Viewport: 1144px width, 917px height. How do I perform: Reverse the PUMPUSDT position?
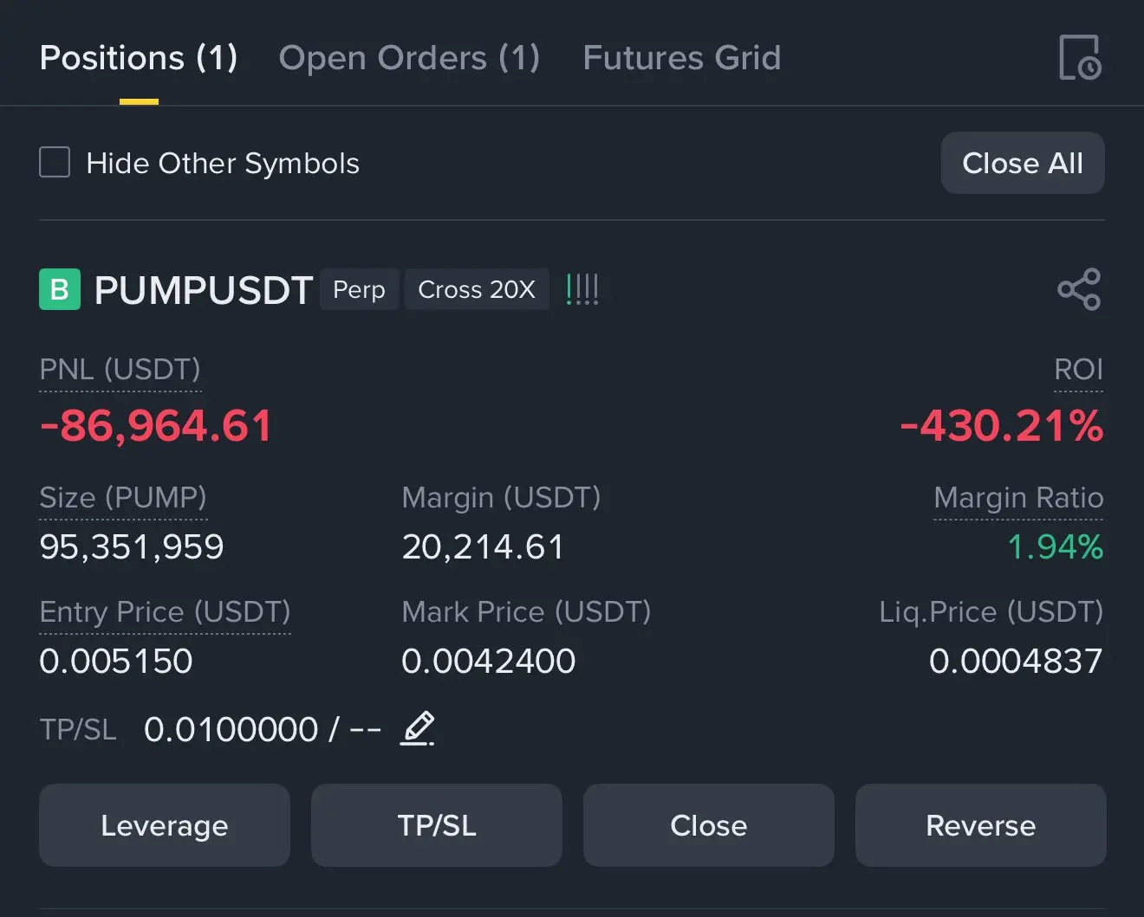[x=981, y=825]
